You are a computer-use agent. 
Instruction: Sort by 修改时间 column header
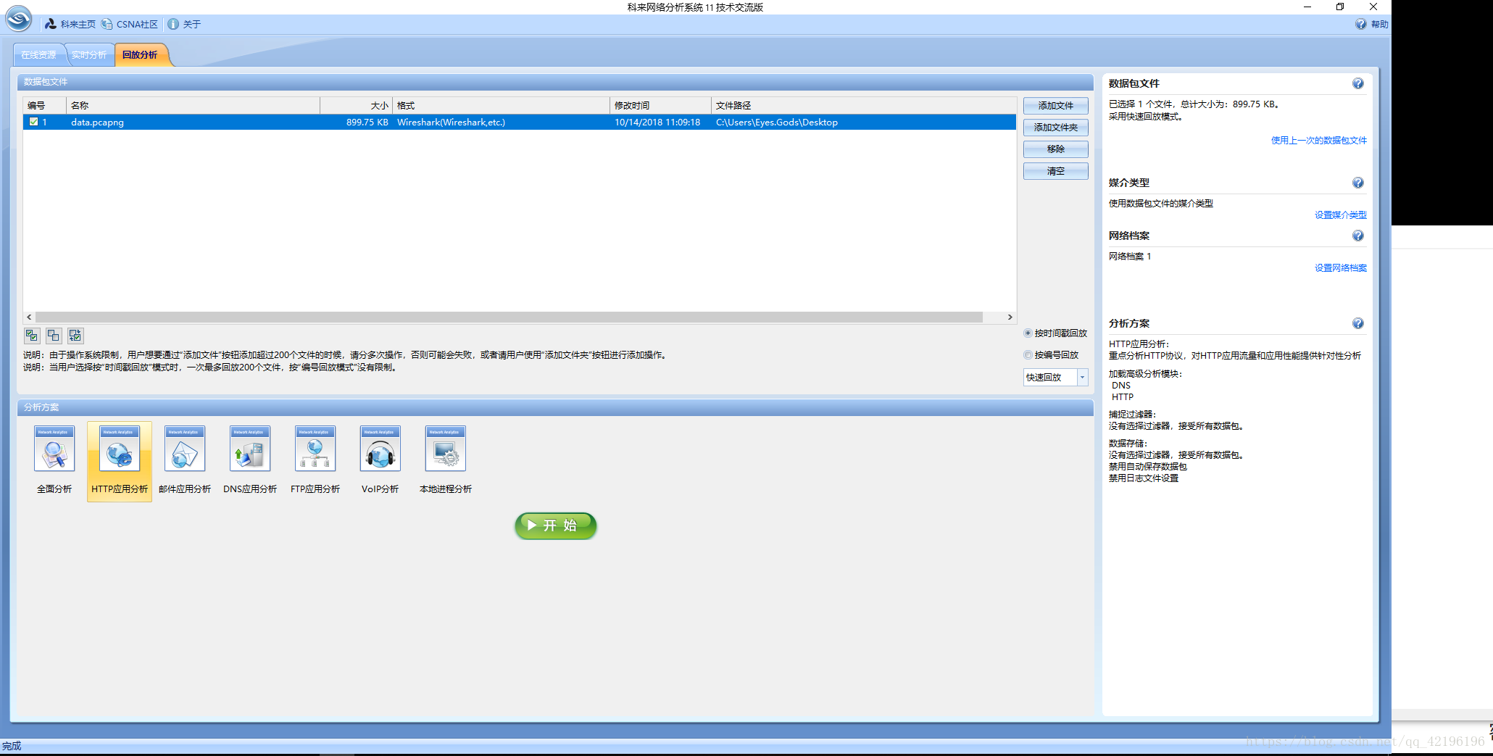(660, 105)
